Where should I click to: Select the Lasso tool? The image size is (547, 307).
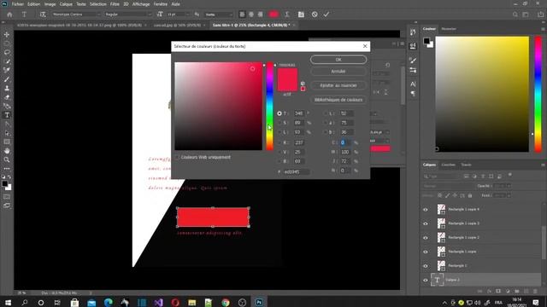pyautogui.click(x=7, y=52)
